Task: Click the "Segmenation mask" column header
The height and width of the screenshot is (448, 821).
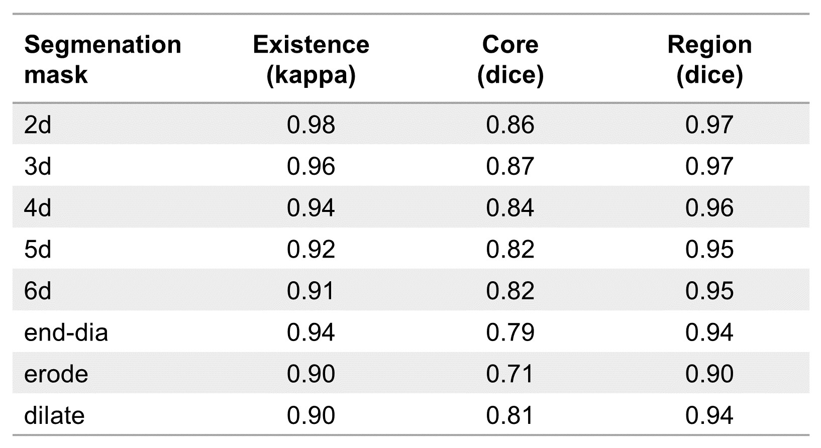Action: point(102,59)
